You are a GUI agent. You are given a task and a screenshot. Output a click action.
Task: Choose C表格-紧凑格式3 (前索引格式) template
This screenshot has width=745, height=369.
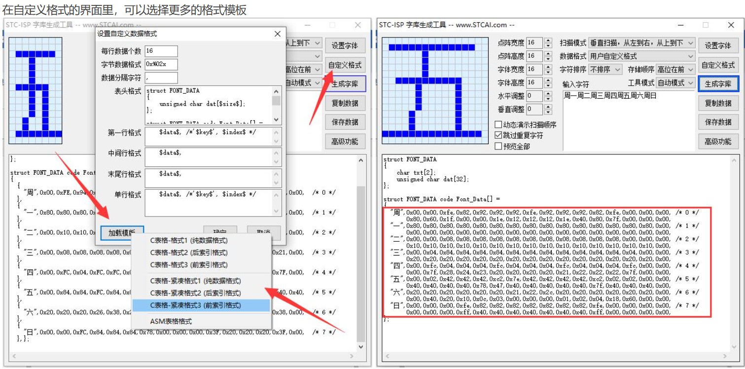[x=201, y=305]
